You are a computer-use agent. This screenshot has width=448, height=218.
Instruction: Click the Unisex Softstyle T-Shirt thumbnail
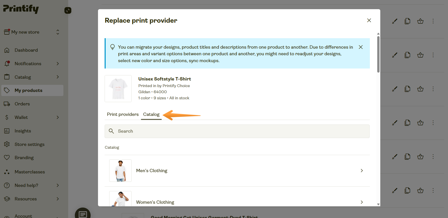(x=118, y=89)
